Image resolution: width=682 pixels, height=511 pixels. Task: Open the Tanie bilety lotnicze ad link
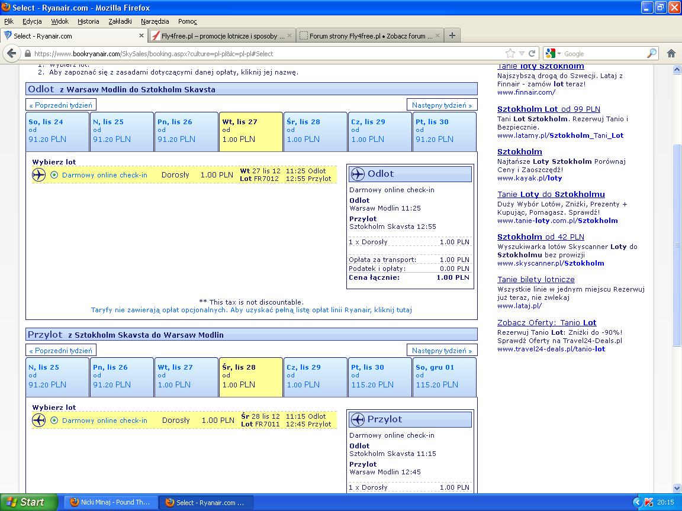536,279
